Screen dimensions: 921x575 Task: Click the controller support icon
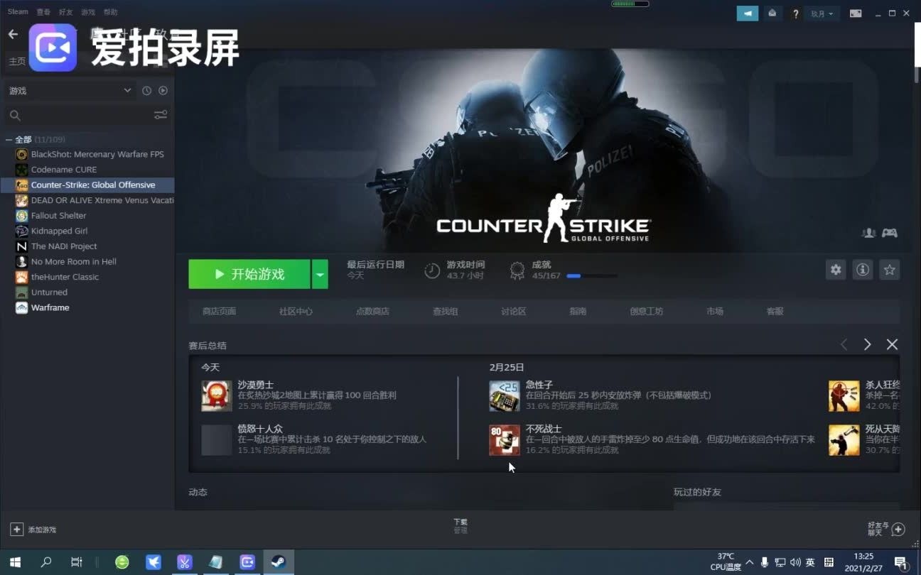(890, 232)
